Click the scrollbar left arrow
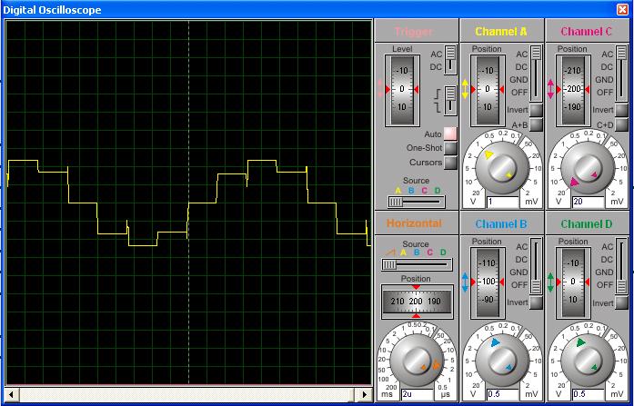This screenshot has height=406, width=634. [x=11, y=394]
